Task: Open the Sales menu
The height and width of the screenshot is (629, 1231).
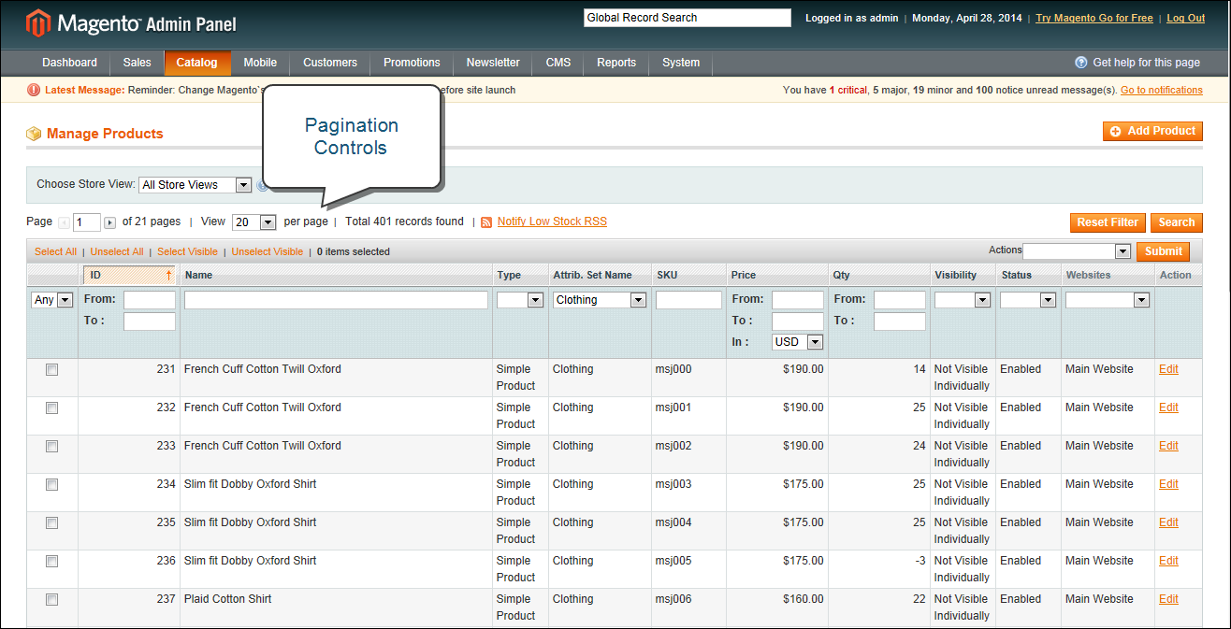Action: [137, 63]
